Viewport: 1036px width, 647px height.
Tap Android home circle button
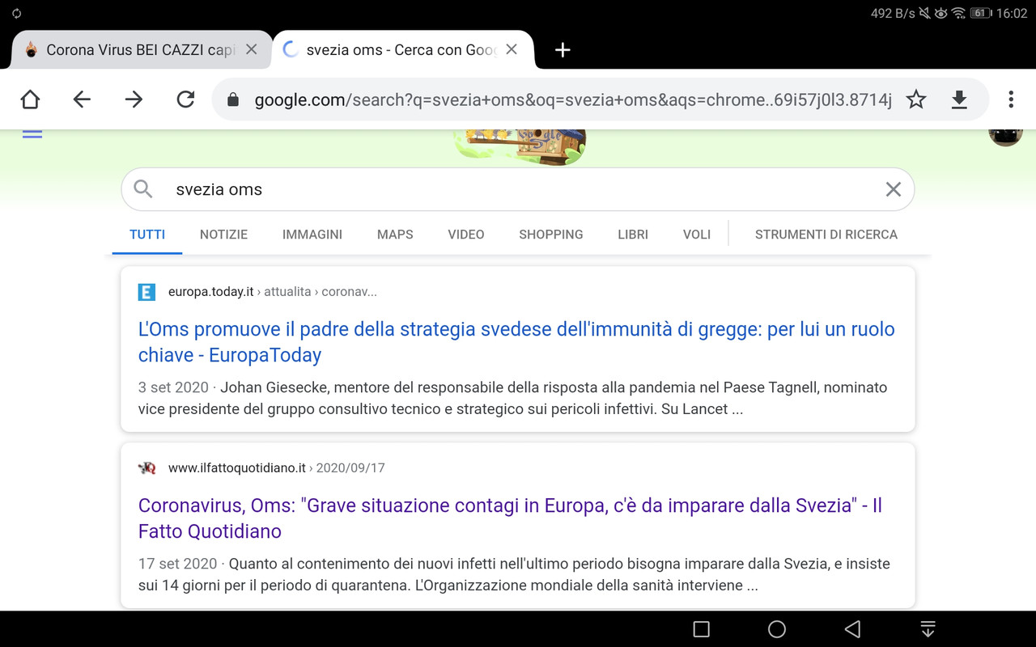pyautogui.click(x=777, y=629)
